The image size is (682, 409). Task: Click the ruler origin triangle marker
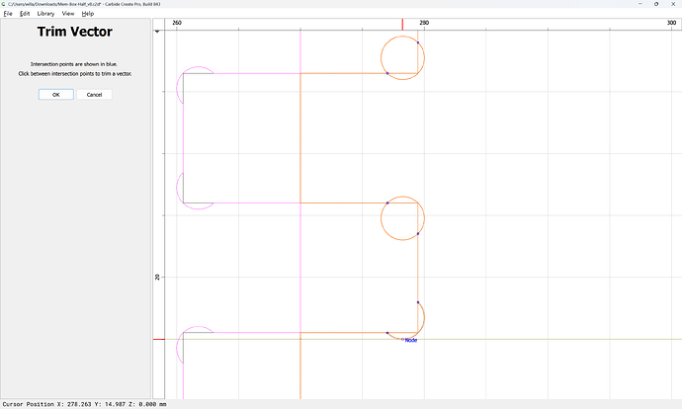[157, 32]
